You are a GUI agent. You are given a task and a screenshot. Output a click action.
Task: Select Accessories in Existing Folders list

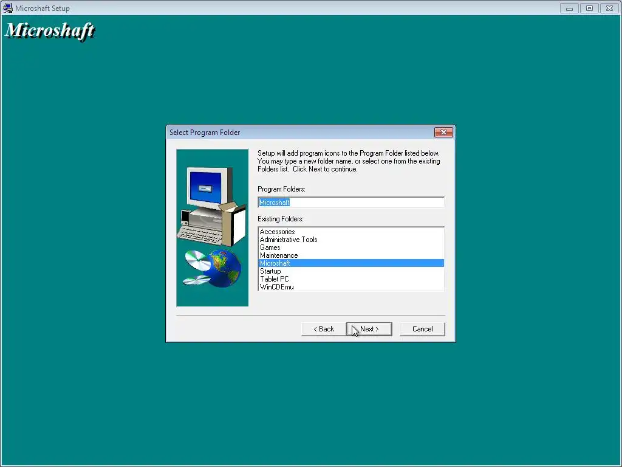pyautogui.click(x=351, y=232)
